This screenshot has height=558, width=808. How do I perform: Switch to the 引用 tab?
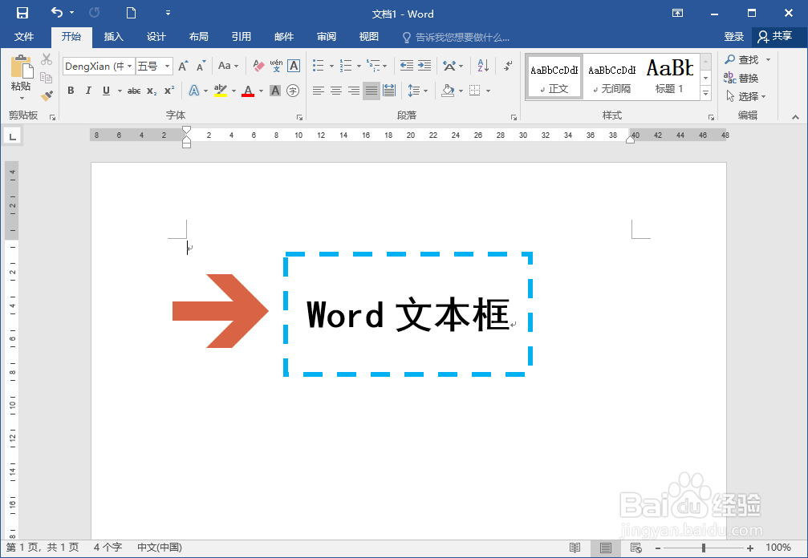pyautogui.click(x=242, y=37)
